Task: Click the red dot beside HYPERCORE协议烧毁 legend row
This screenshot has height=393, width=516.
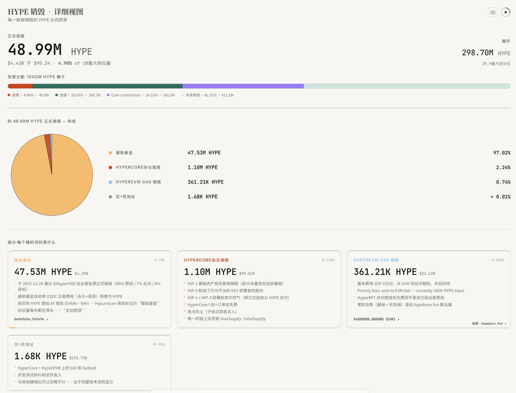Action: pos(111,167)
